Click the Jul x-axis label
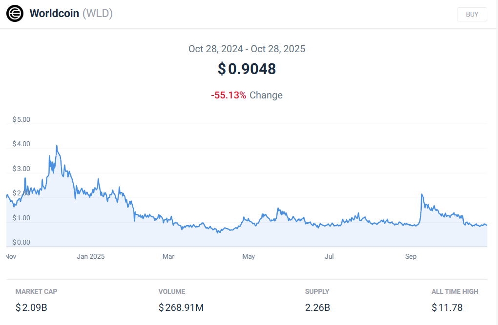The height and width of the screenshot is (325, 498). click(329, 256)
